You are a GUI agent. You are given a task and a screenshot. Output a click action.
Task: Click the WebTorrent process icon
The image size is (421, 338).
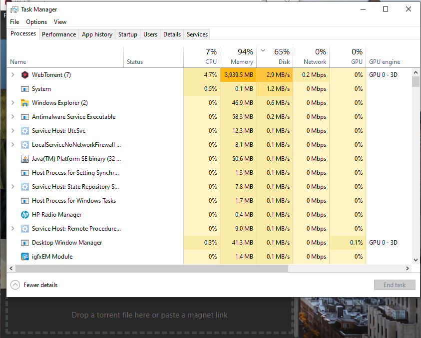point(24,75)
